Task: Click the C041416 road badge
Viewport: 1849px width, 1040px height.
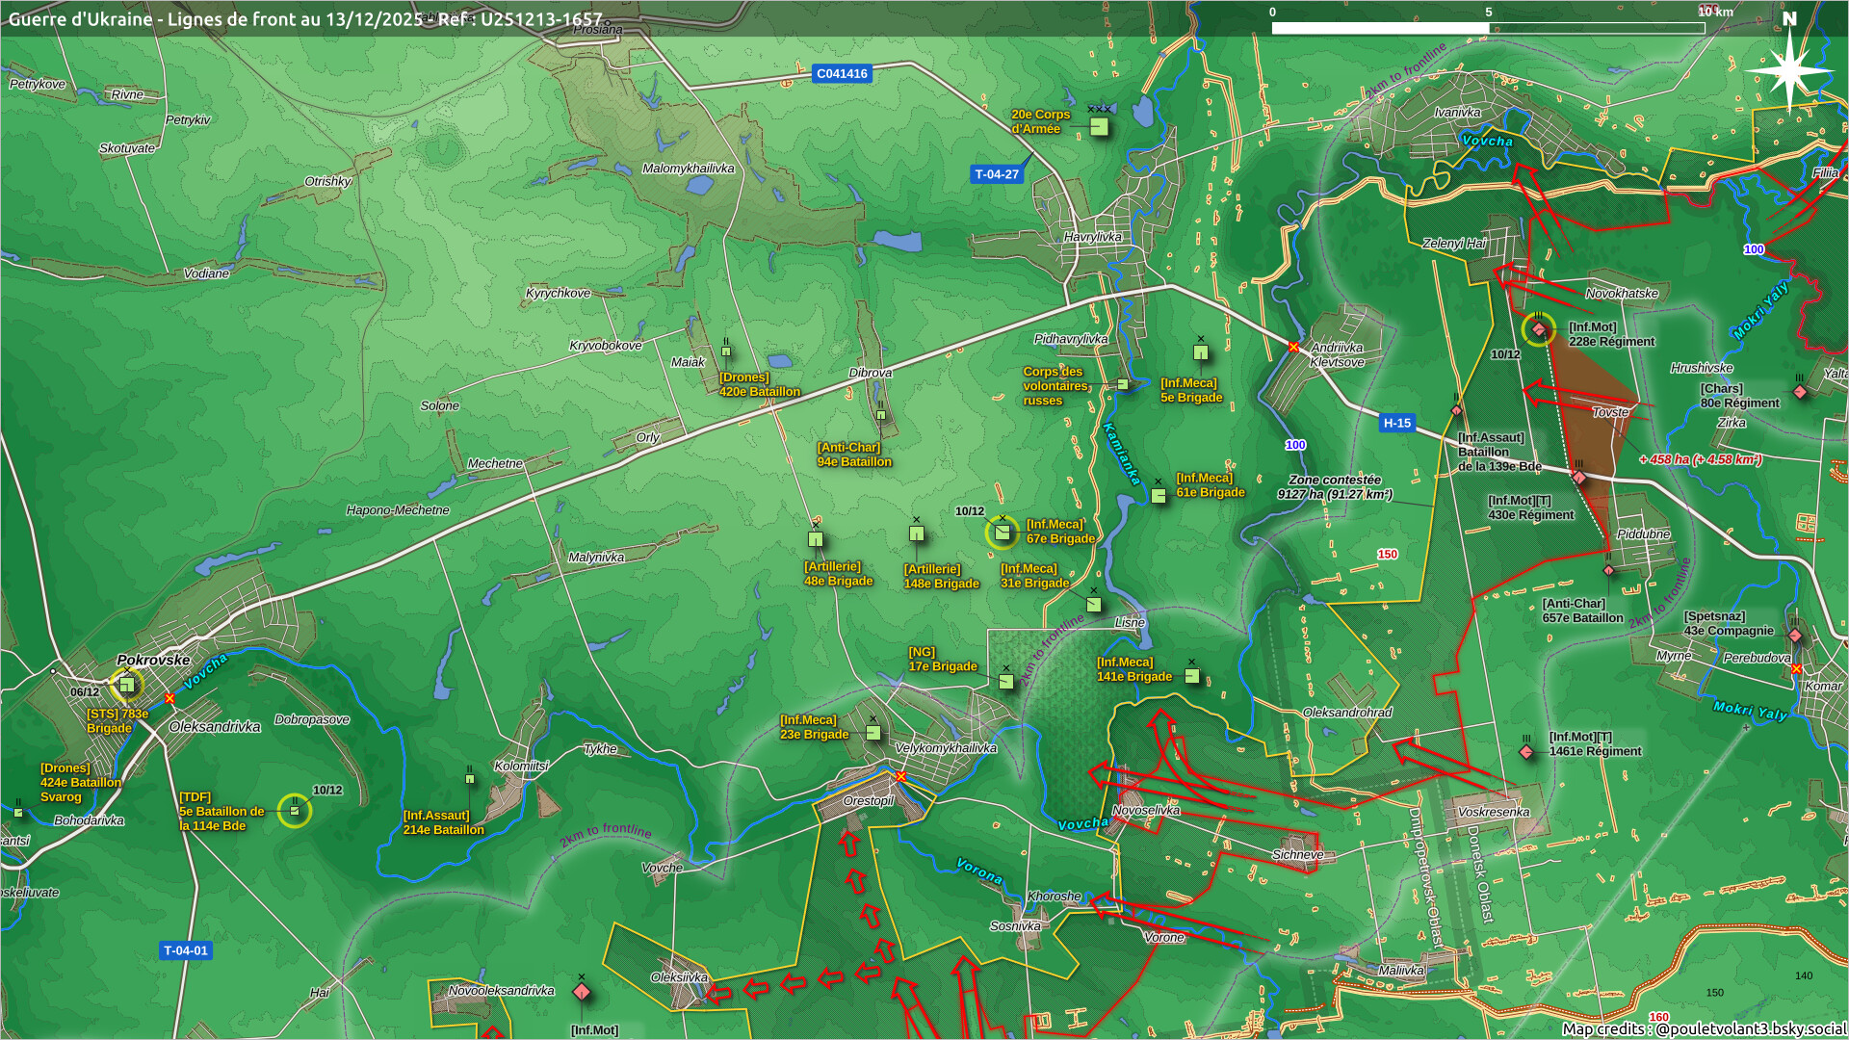Action: (842, 73)
